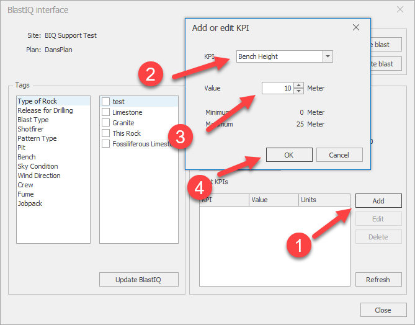Select Fume tag in list
The width and height of the screenshot is (415, 325).
[53, 194]
